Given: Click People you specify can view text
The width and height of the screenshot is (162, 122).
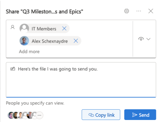Looking at the screenshot, I should [35, 103].
